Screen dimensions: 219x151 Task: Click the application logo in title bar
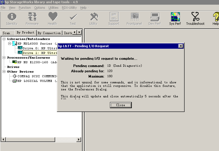(2, 2)
